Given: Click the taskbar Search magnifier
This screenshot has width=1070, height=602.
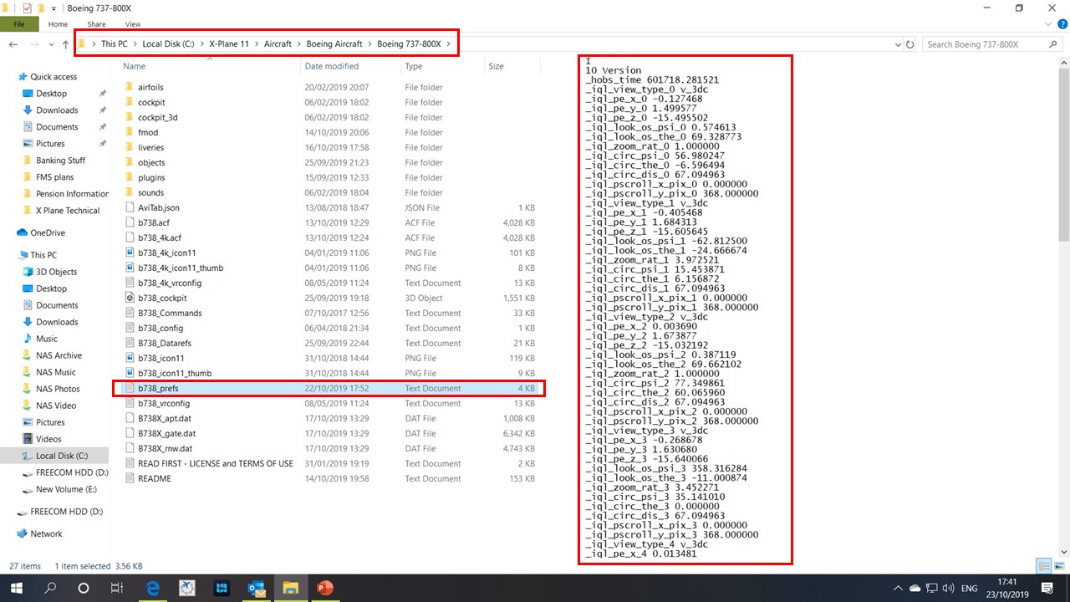Looking at the screenshot, I should click(50, 588).
